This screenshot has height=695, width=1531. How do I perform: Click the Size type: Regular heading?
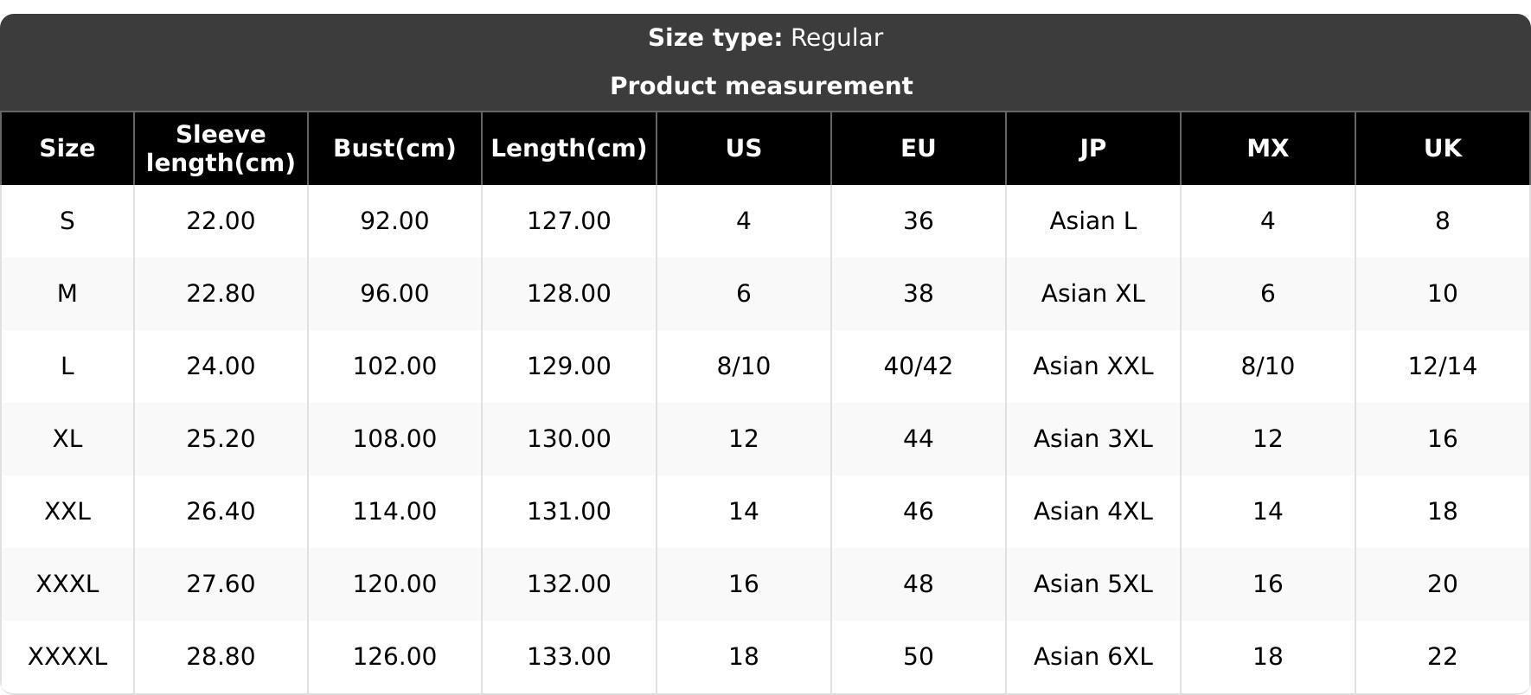pyautogui.click(x=765, y=38)
